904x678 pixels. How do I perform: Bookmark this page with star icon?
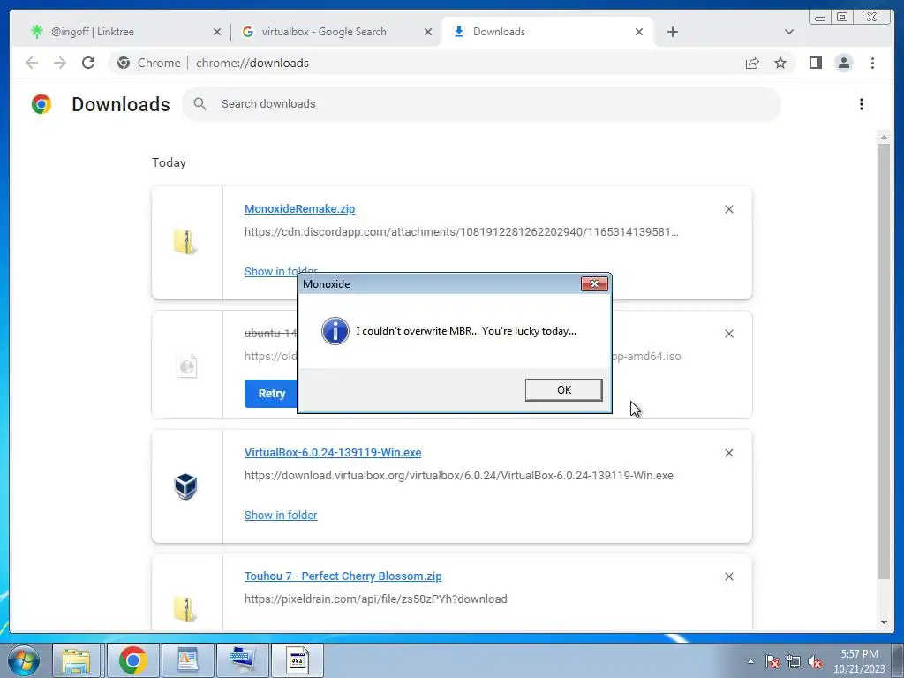point(780,63)
